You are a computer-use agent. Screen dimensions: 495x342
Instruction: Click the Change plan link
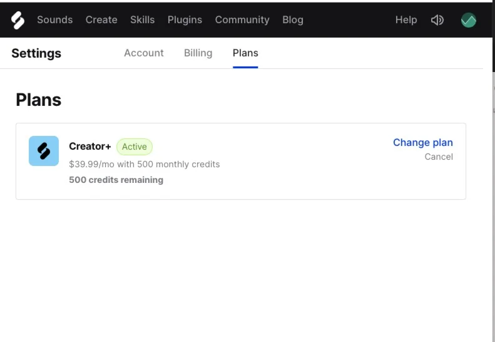point(423,143)
